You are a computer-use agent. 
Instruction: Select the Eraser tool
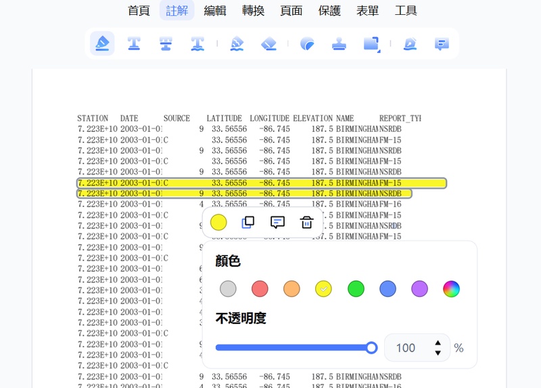pyautogui.click(x=268, y=44)
